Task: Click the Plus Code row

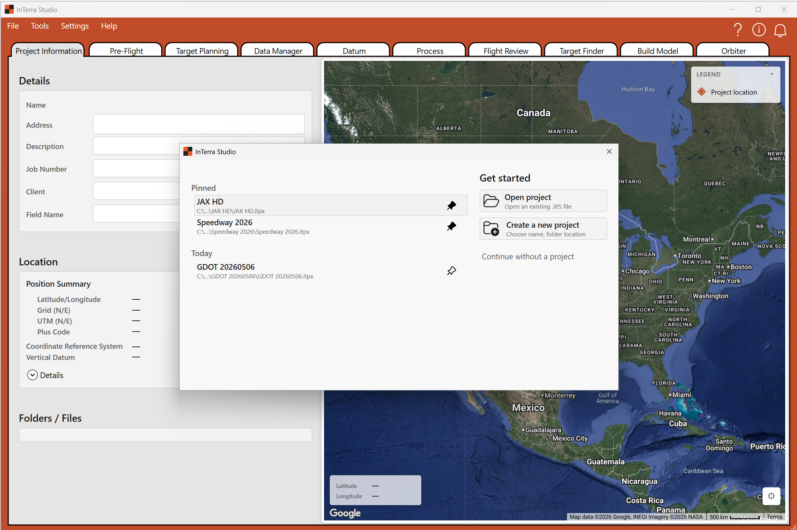Action: click(89, 332)
